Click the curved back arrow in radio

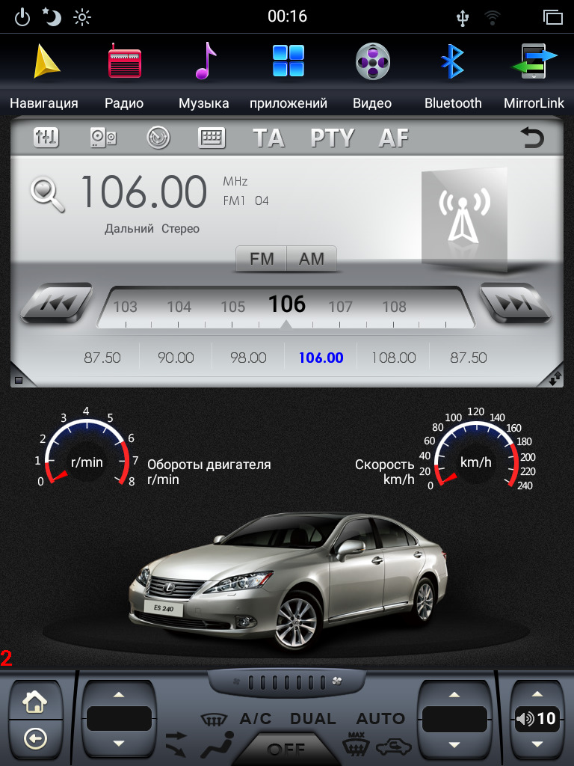point(532,138)
